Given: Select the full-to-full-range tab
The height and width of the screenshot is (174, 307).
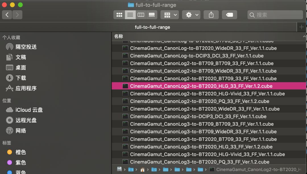Looking at the screenshot, I should pos(152,27).
